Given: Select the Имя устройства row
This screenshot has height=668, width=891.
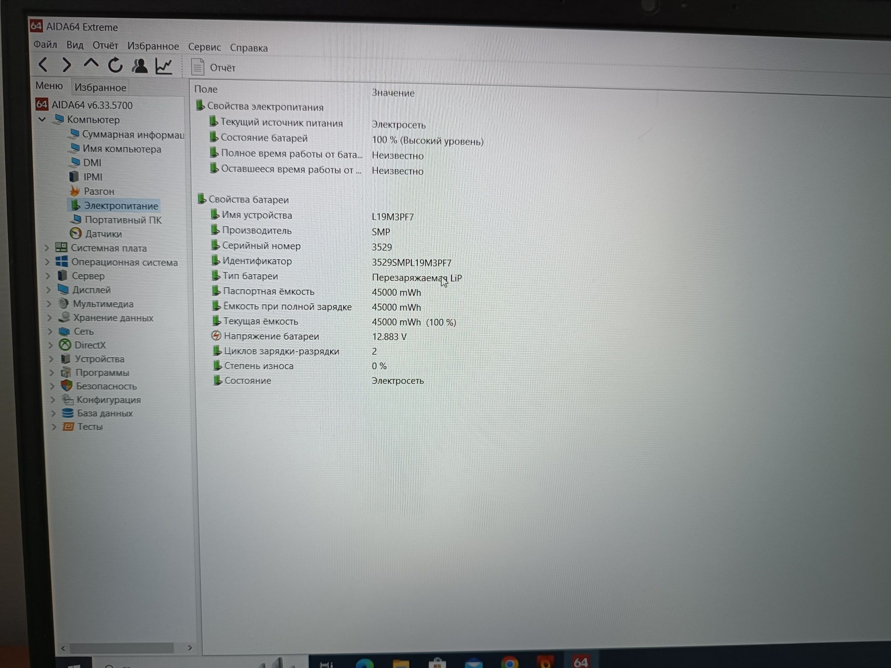Looking at the screenshot, I should (312, 216).
